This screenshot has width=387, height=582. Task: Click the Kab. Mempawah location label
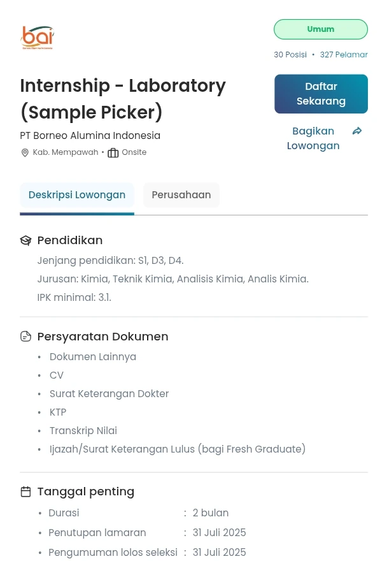click(65, 152)
